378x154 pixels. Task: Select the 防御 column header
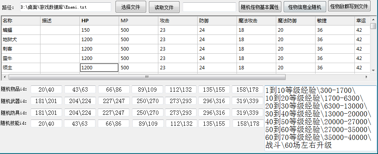[217, 21]
